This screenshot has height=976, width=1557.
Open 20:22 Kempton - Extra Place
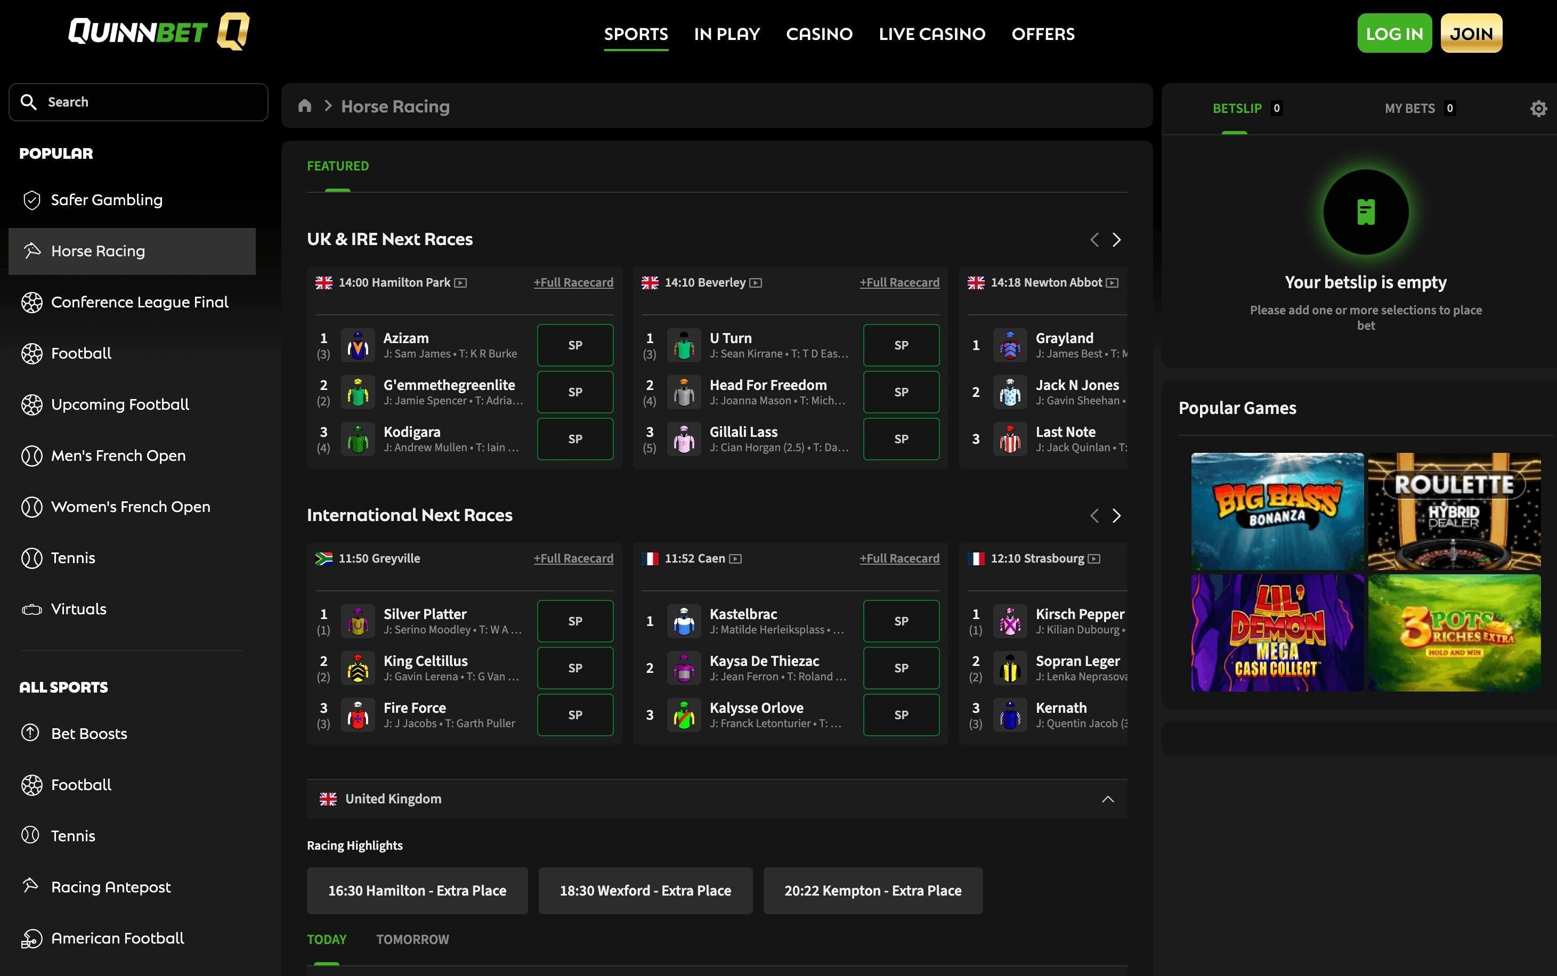pos(873,891)
